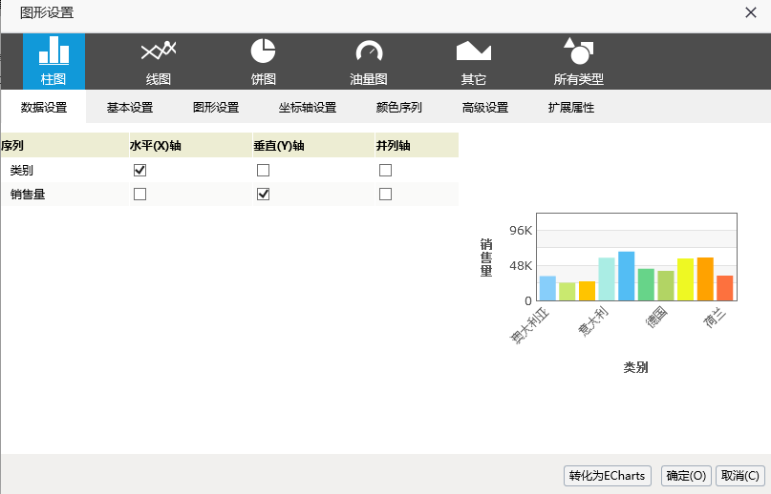Open the 其它 chart types category
The height and width of the screenshot is (494, 771).
[474, 61]
